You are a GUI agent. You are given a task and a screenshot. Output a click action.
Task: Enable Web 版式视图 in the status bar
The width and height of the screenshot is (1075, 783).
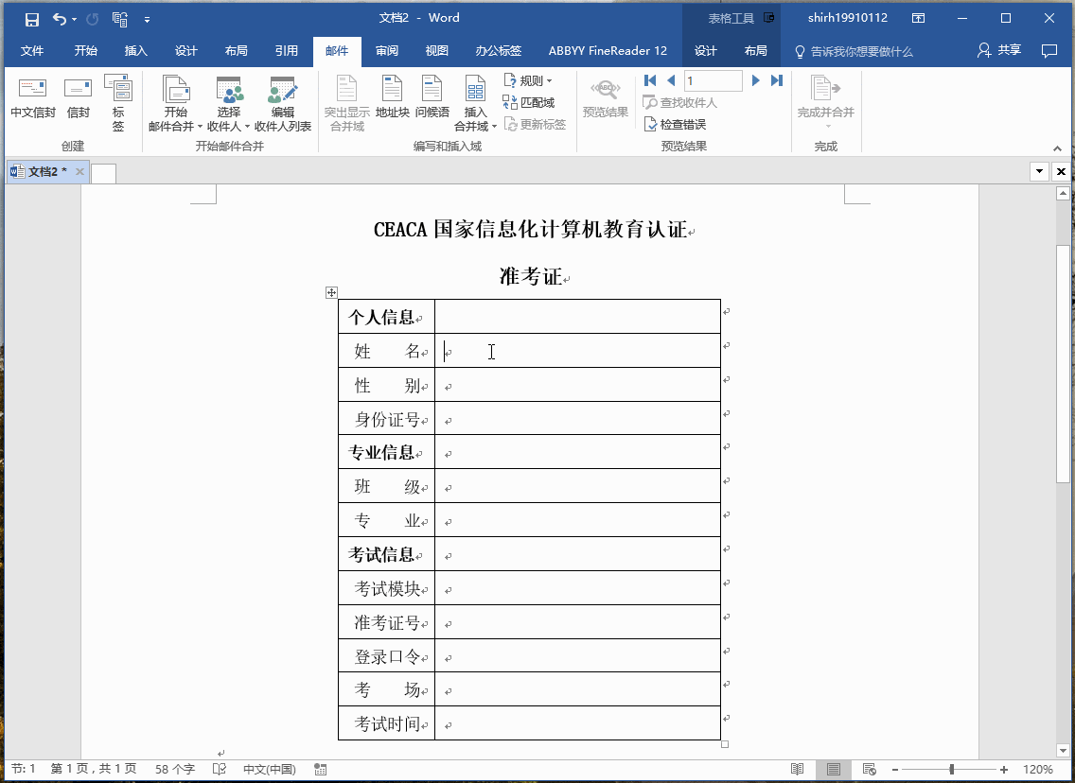(x=869, y=769)
